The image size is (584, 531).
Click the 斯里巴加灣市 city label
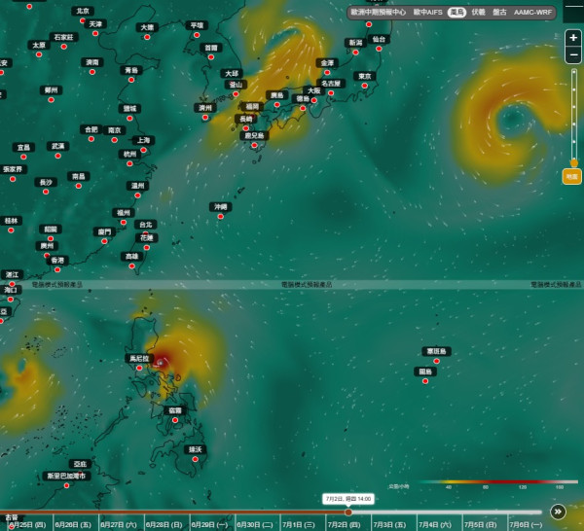tap(66, 476)
